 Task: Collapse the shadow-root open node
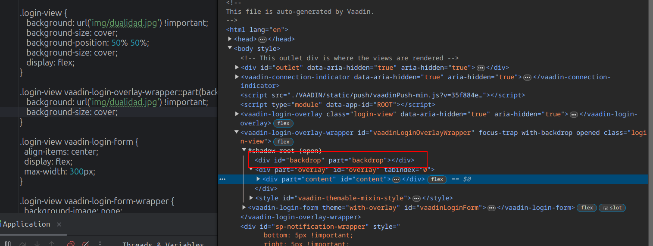[x=244, y=150]
